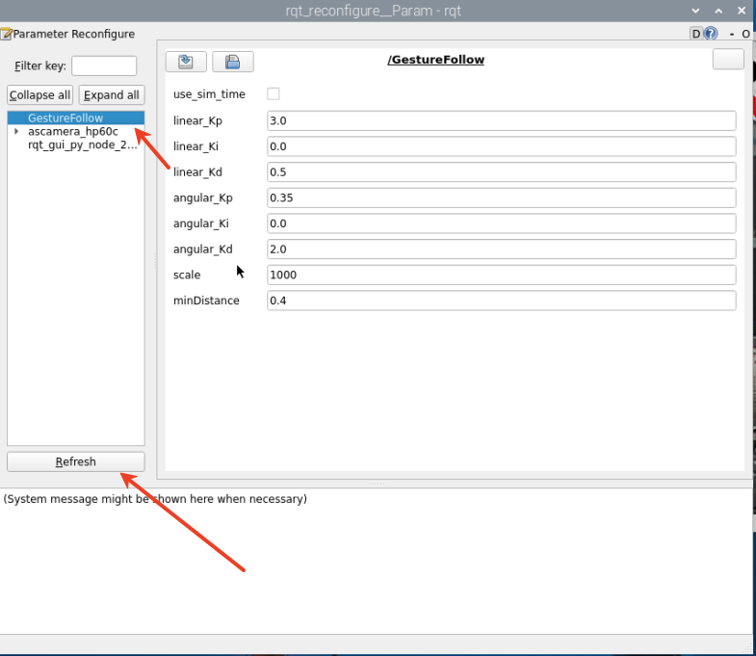756x656 pixels.
Task: Open the help question mark icon
Action: pyautogui.click(x=711, y=34)
